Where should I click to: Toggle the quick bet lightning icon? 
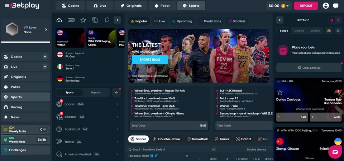[338, 20]
